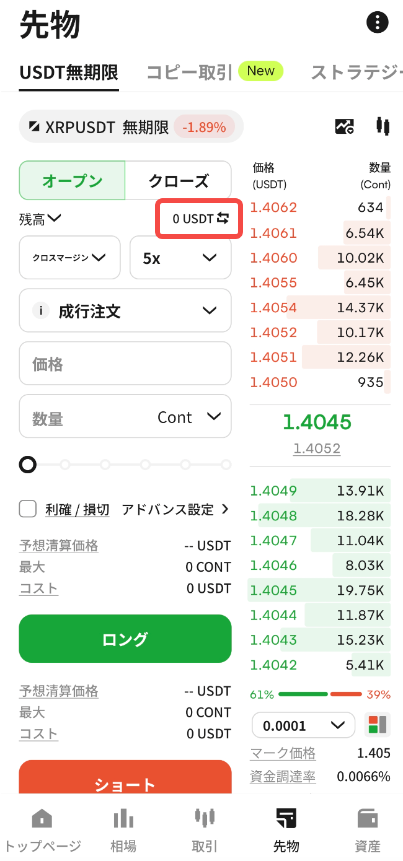Open the 0.0001 price precision dropdown
The image size is (403, 861).
click(303, 725)
